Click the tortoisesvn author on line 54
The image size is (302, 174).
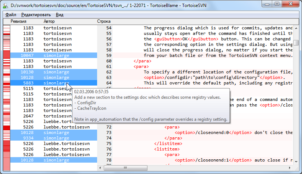coord(57,28)
